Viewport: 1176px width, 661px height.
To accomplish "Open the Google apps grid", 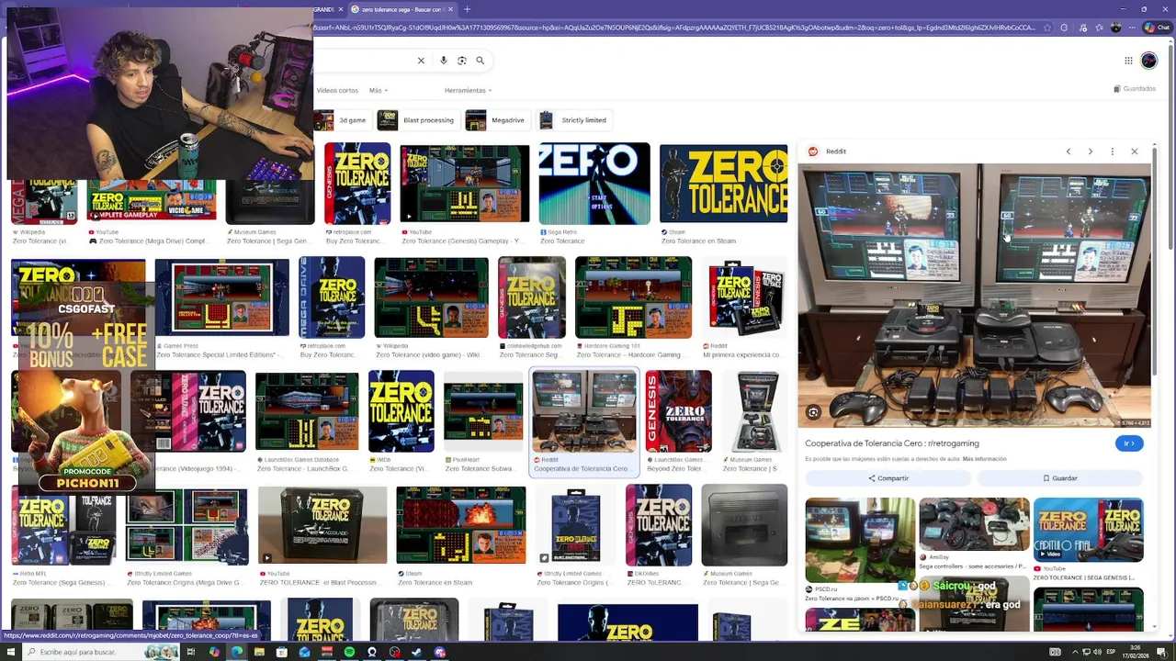I will click(x=1128, y=61).
